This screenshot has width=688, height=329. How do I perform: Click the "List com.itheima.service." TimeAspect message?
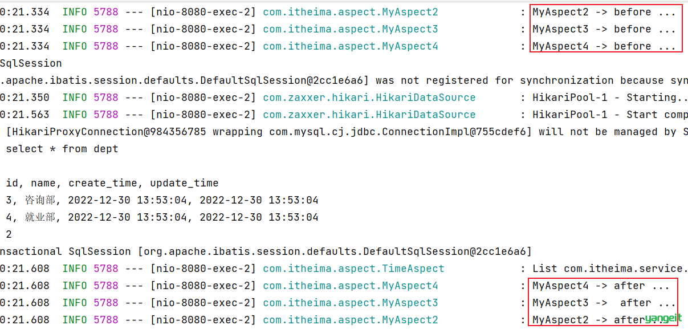coord(610,269)
